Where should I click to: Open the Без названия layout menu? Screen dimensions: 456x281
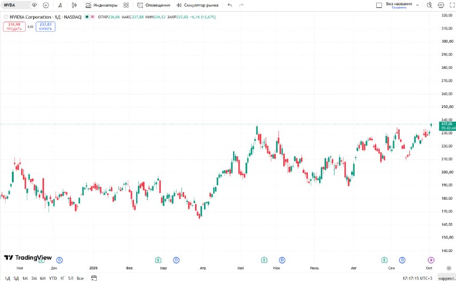point(399,4)
